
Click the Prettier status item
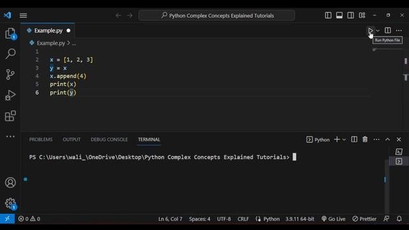coord(364,219)
